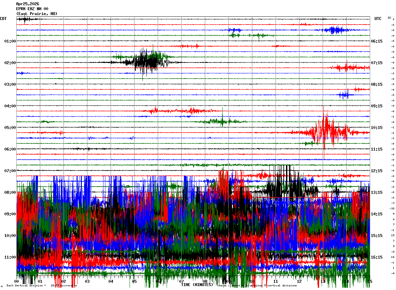Click the 16:15 UTC time label

[x=377, y=257]
